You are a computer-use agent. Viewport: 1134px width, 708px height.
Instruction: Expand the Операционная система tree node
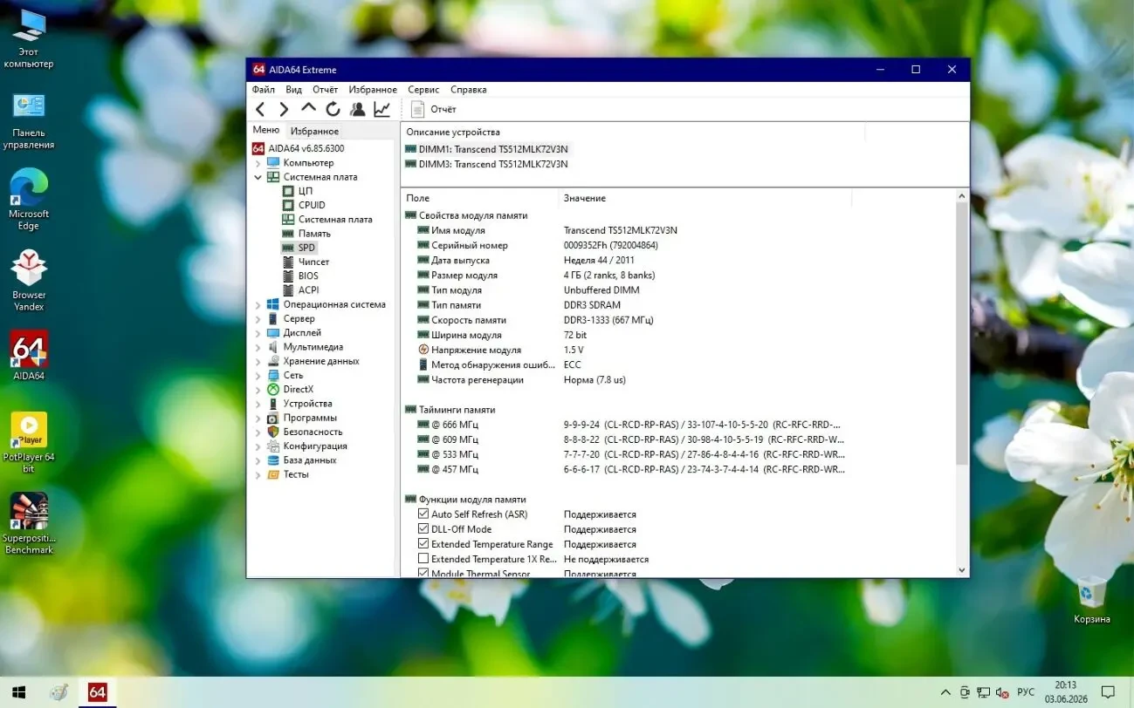pos(258,305)
